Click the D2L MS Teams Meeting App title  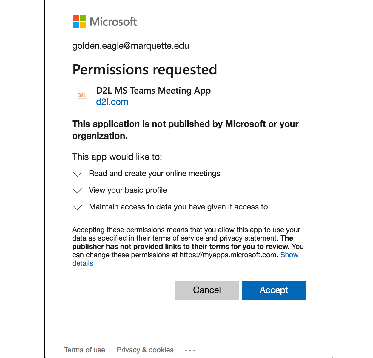(x=153, y=91)
